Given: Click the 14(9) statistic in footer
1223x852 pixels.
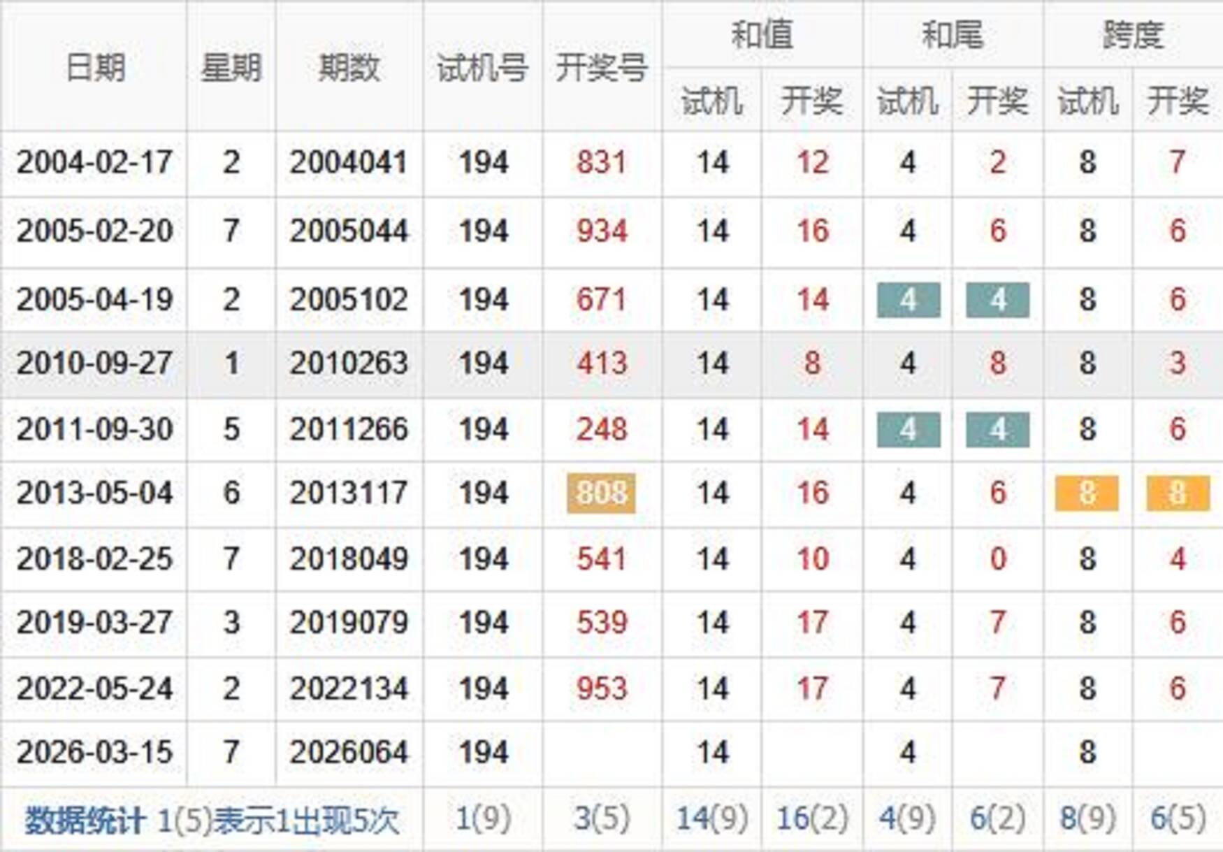Looking at the screenshot, I should click(711, 818).
